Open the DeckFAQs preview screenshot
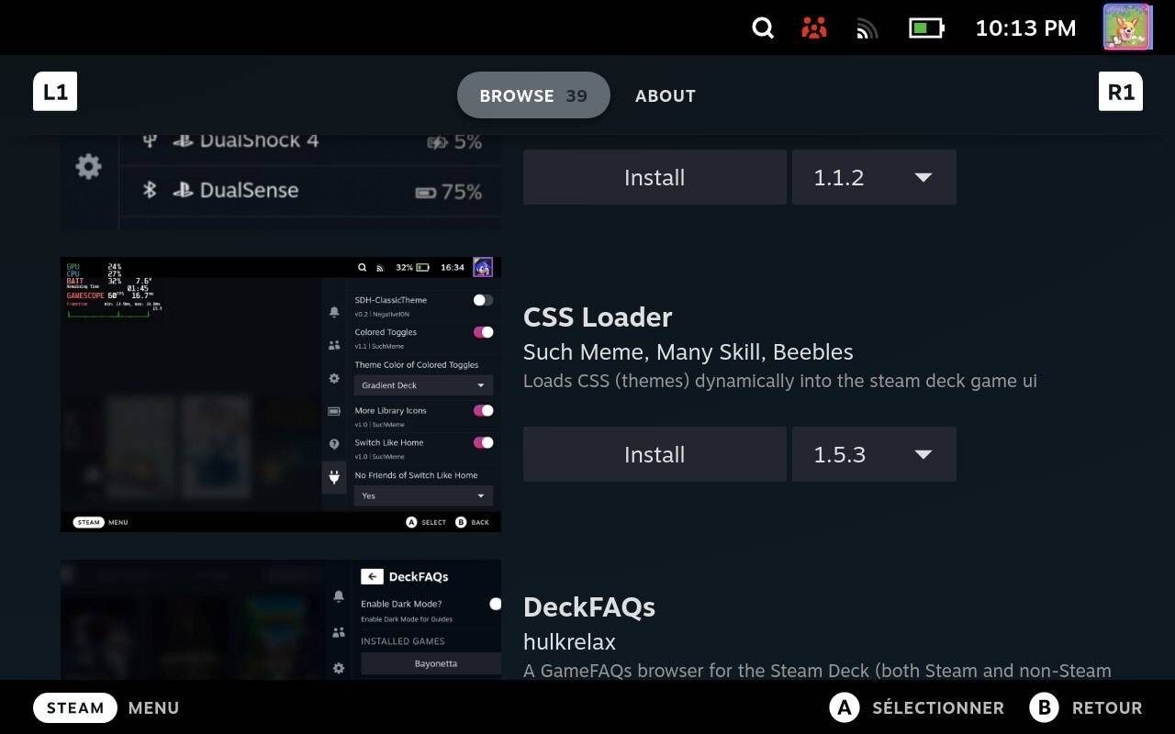1175x734 pixels. [x=281, y=620]
